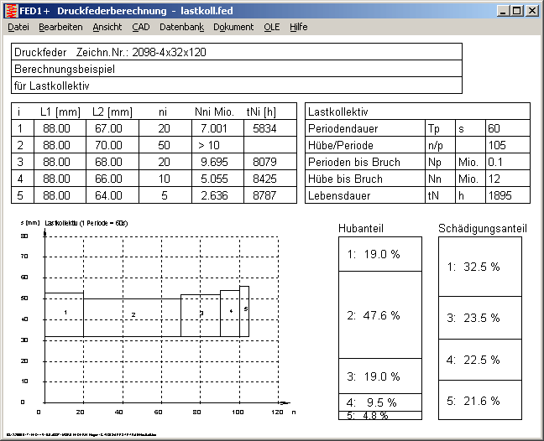Click the Lebensdauer value 1895 cell
Image resolution: width=544 pixels, height=441 pixels.
[x=507, y=195]
